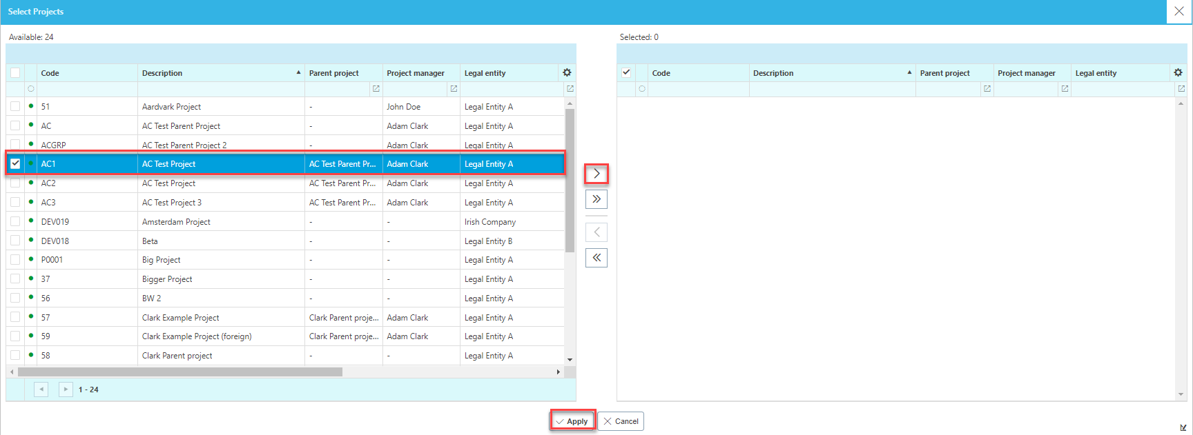Viewport: 1193px width, 435px height.
Task: Click Code filter field in Available grid
Action: click(87, 89)
